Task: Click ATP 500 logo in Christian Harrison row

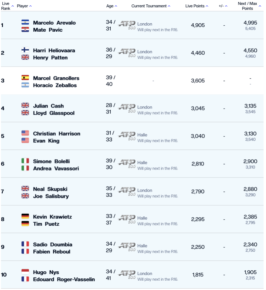Action: coord(127,136)
